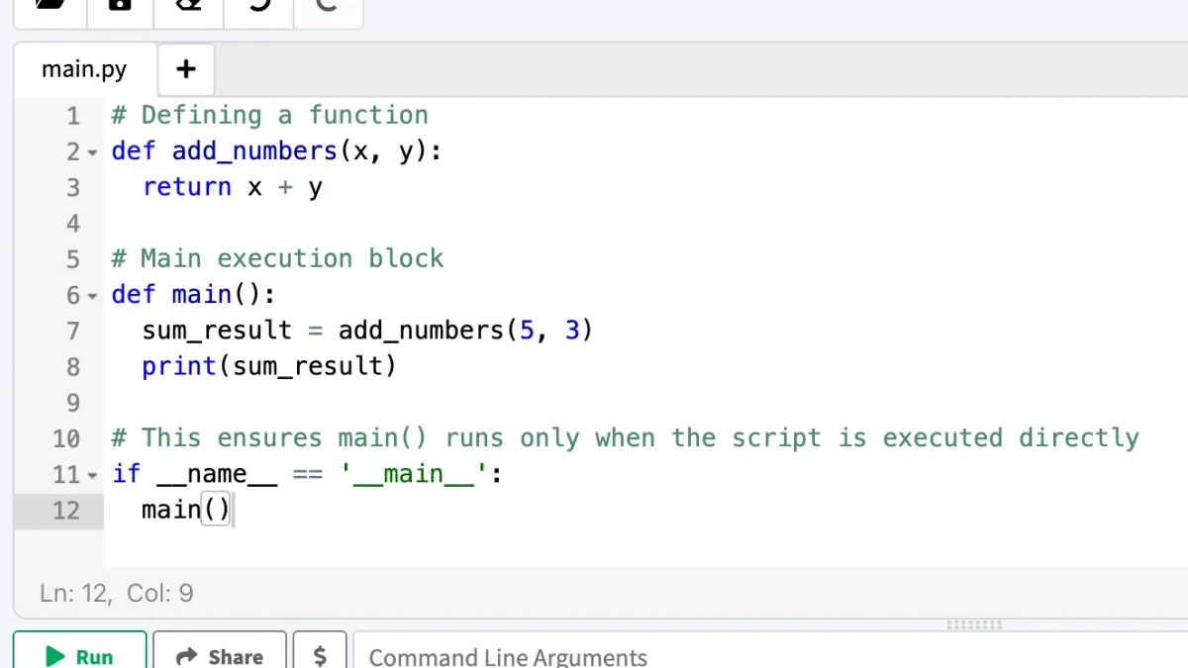
Task: Place cursor on 'return x + y'
Action: 233,187
